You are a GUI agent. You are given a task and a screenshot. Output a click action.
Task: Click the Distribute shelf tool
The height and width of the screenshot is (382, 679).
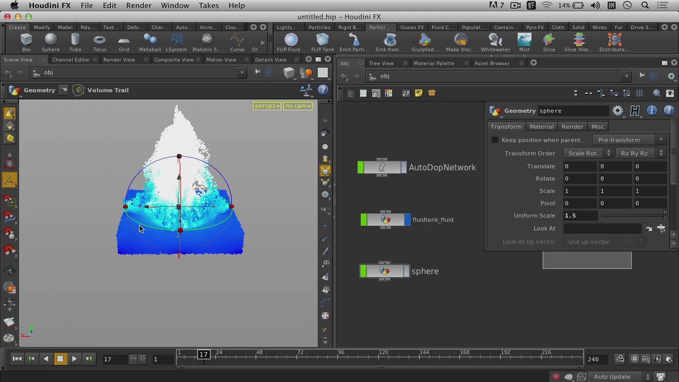click(x=614, y=42)
